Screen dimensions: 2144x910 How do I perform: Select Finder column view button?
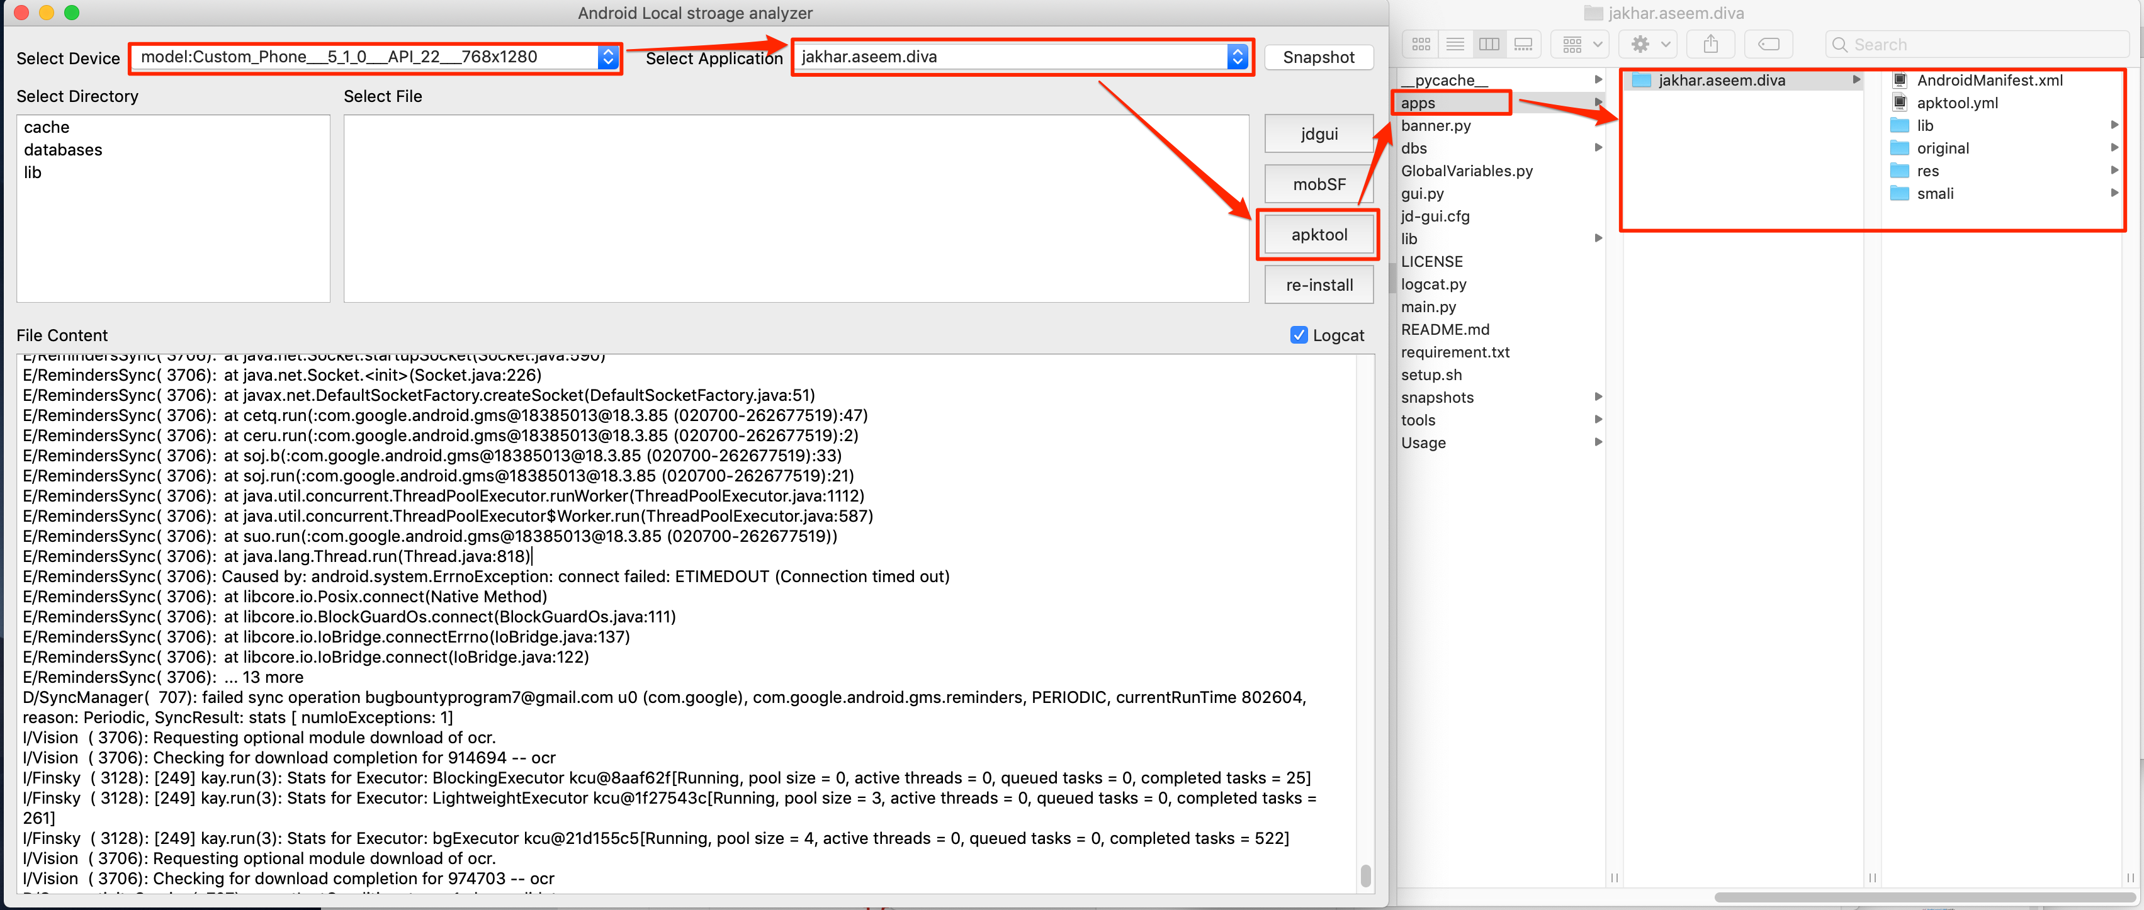coord(1489,44)
